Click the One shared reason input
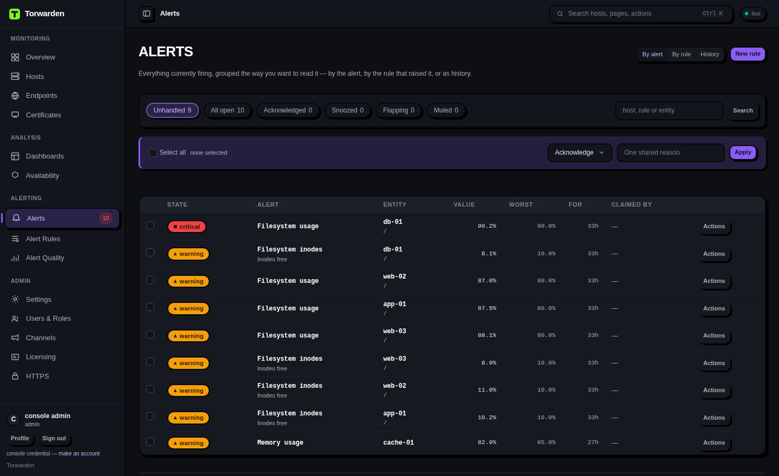Screen dimensions: 779x476 (671, 153)
